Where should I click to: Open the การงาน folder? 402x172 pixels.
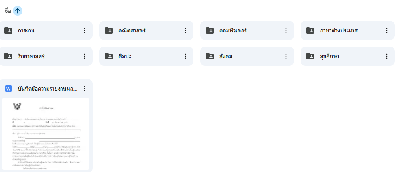[40, 30]
